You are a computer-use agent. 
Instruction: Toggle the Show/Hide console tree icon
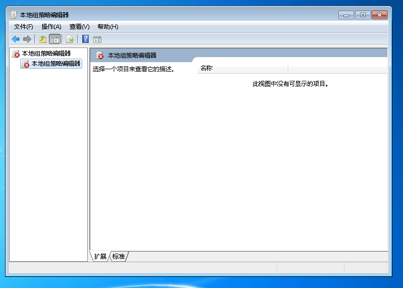pos(55,39)
